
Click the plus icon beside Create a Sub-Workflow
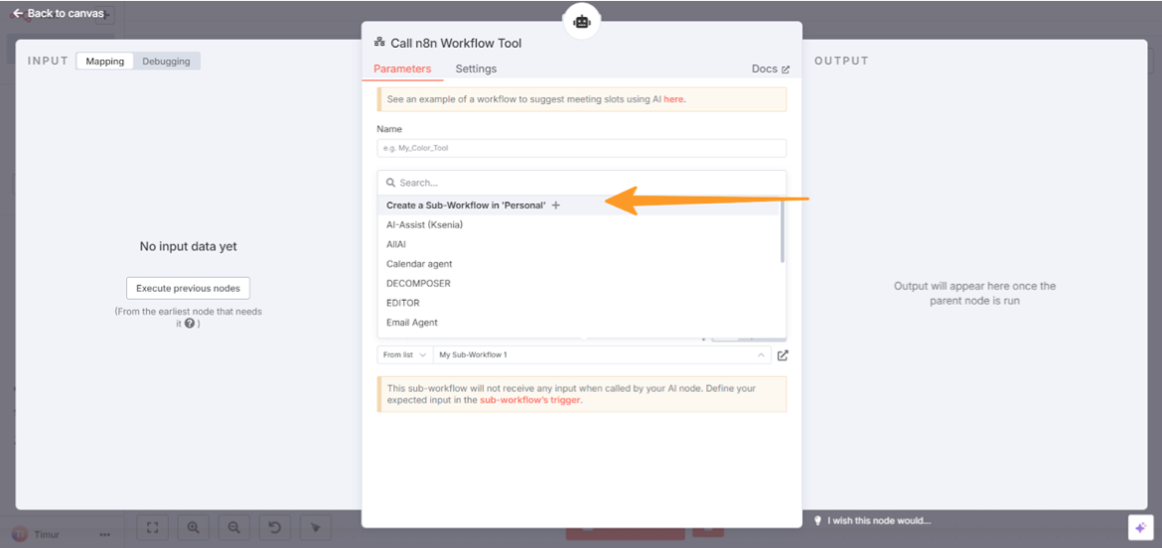click(x=556, y=205)
